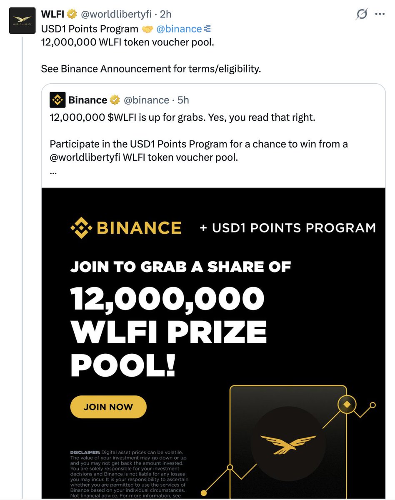Expand the quoted post's truncated ellipsis
The height and width of the screenshot is (500, 395).
coord(53,172)
